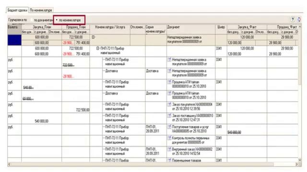
Task: Collapse the ПНП-72-11 Прибор навигационный group
Action: (98, 48)
